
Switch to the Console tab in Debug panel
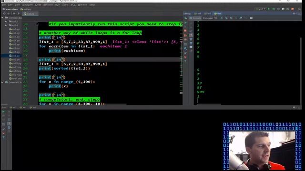point(195,18)
